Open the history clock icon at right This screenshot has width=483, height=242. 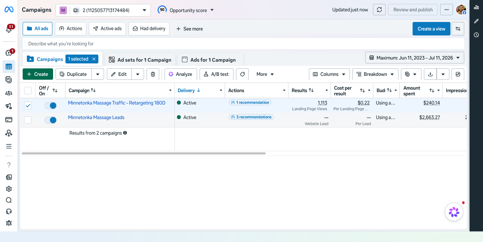(x=476, y=35)
